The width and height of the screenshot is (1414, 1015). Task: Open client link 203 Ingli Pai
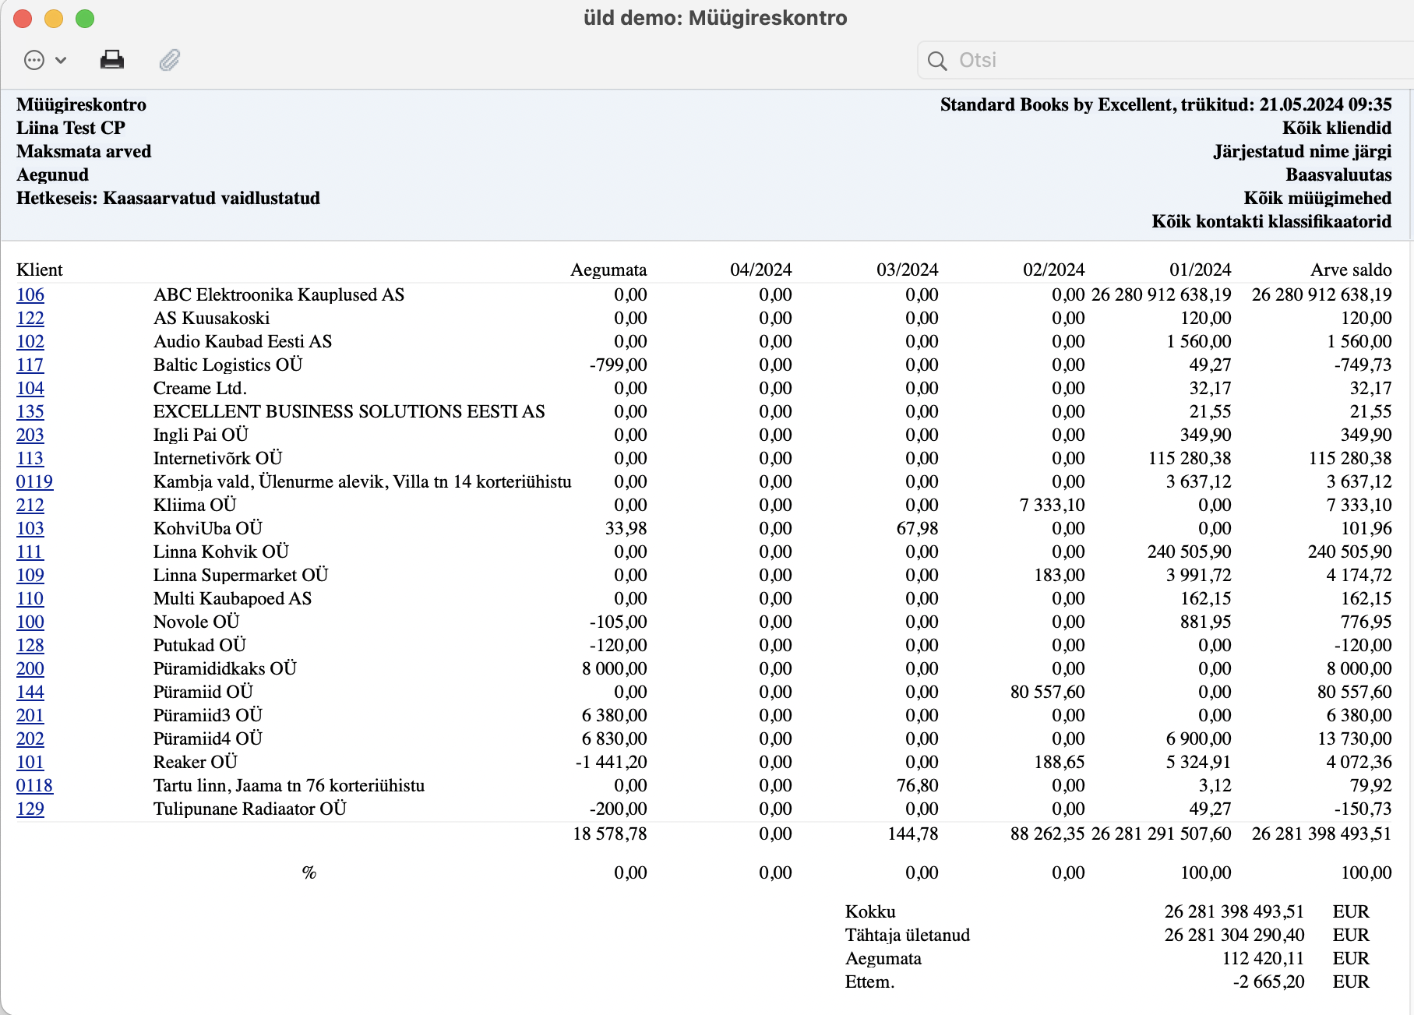pos(30,435)
